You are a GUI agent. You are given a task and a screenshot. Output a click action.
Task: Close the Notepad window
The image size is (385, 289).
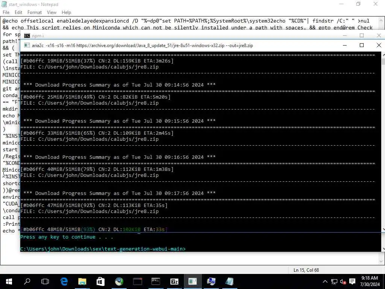(376, 4)
